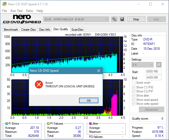Click the Advanced button
The image size is (169, 140).
152,110
